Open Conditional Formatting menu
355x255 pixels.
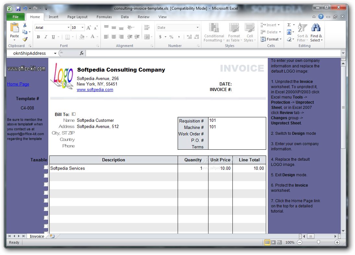[214, 33]
